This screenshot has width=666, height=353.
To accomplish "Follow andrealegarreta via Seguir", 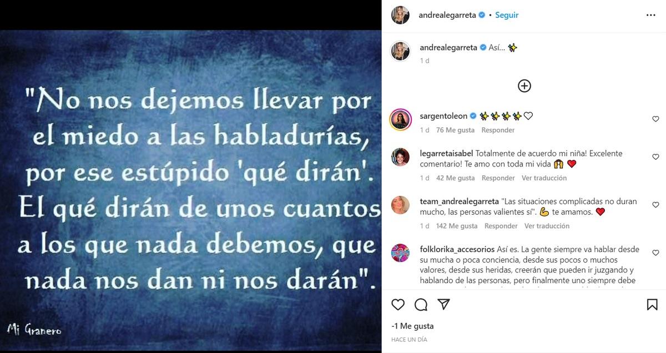I will pyautogui.click(x=507, y=15).
